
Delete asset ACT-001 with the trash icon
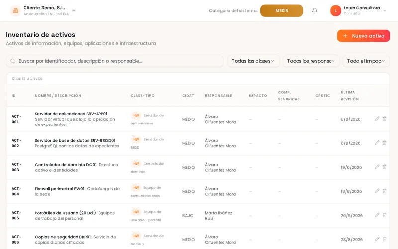point(384,119)
